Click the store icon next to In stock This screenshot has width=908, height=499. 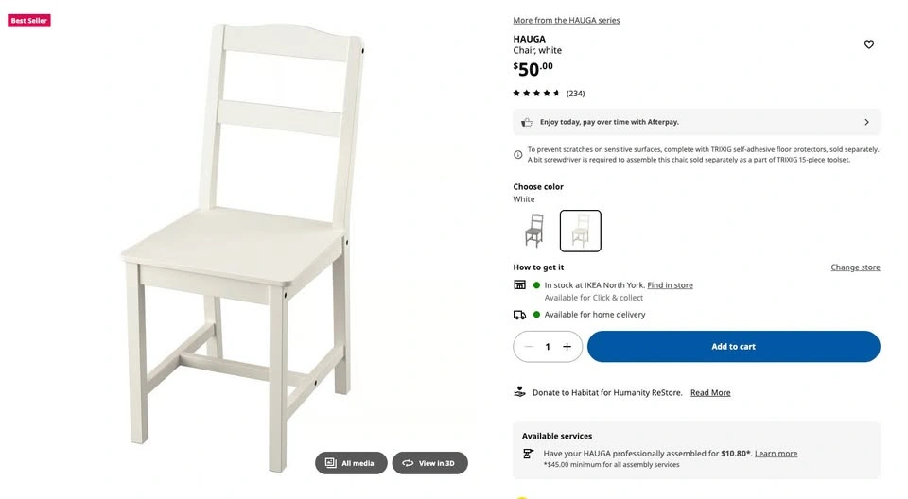click(x=519, y=284)
